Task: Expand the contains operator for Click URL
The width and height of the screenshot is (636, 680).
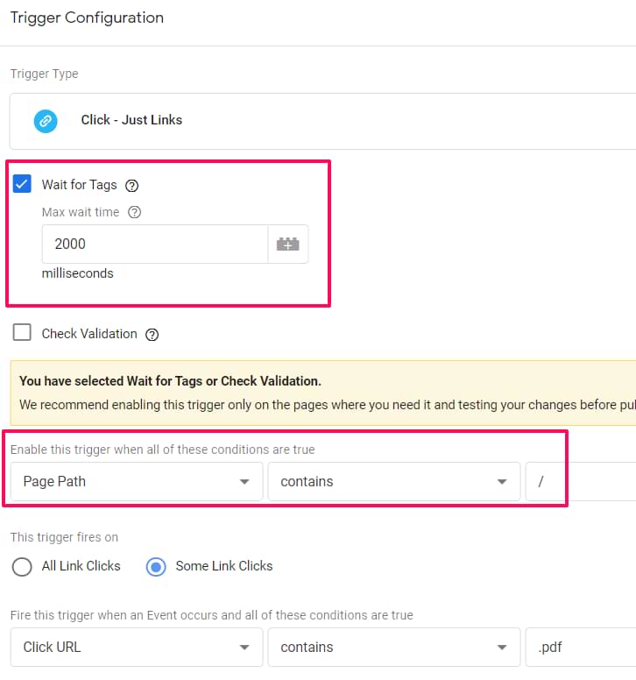Action: [x=393, y=648]
